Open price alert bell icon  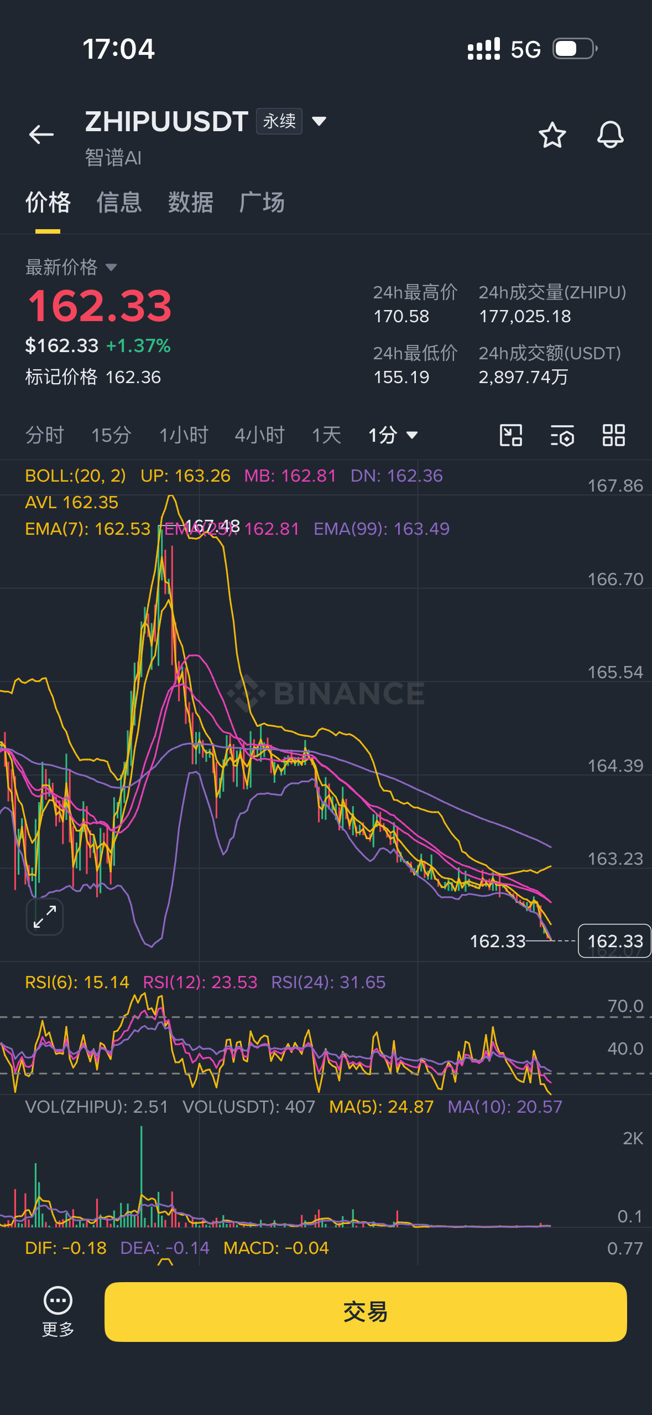pyautogui.click(x=611, y=135)
